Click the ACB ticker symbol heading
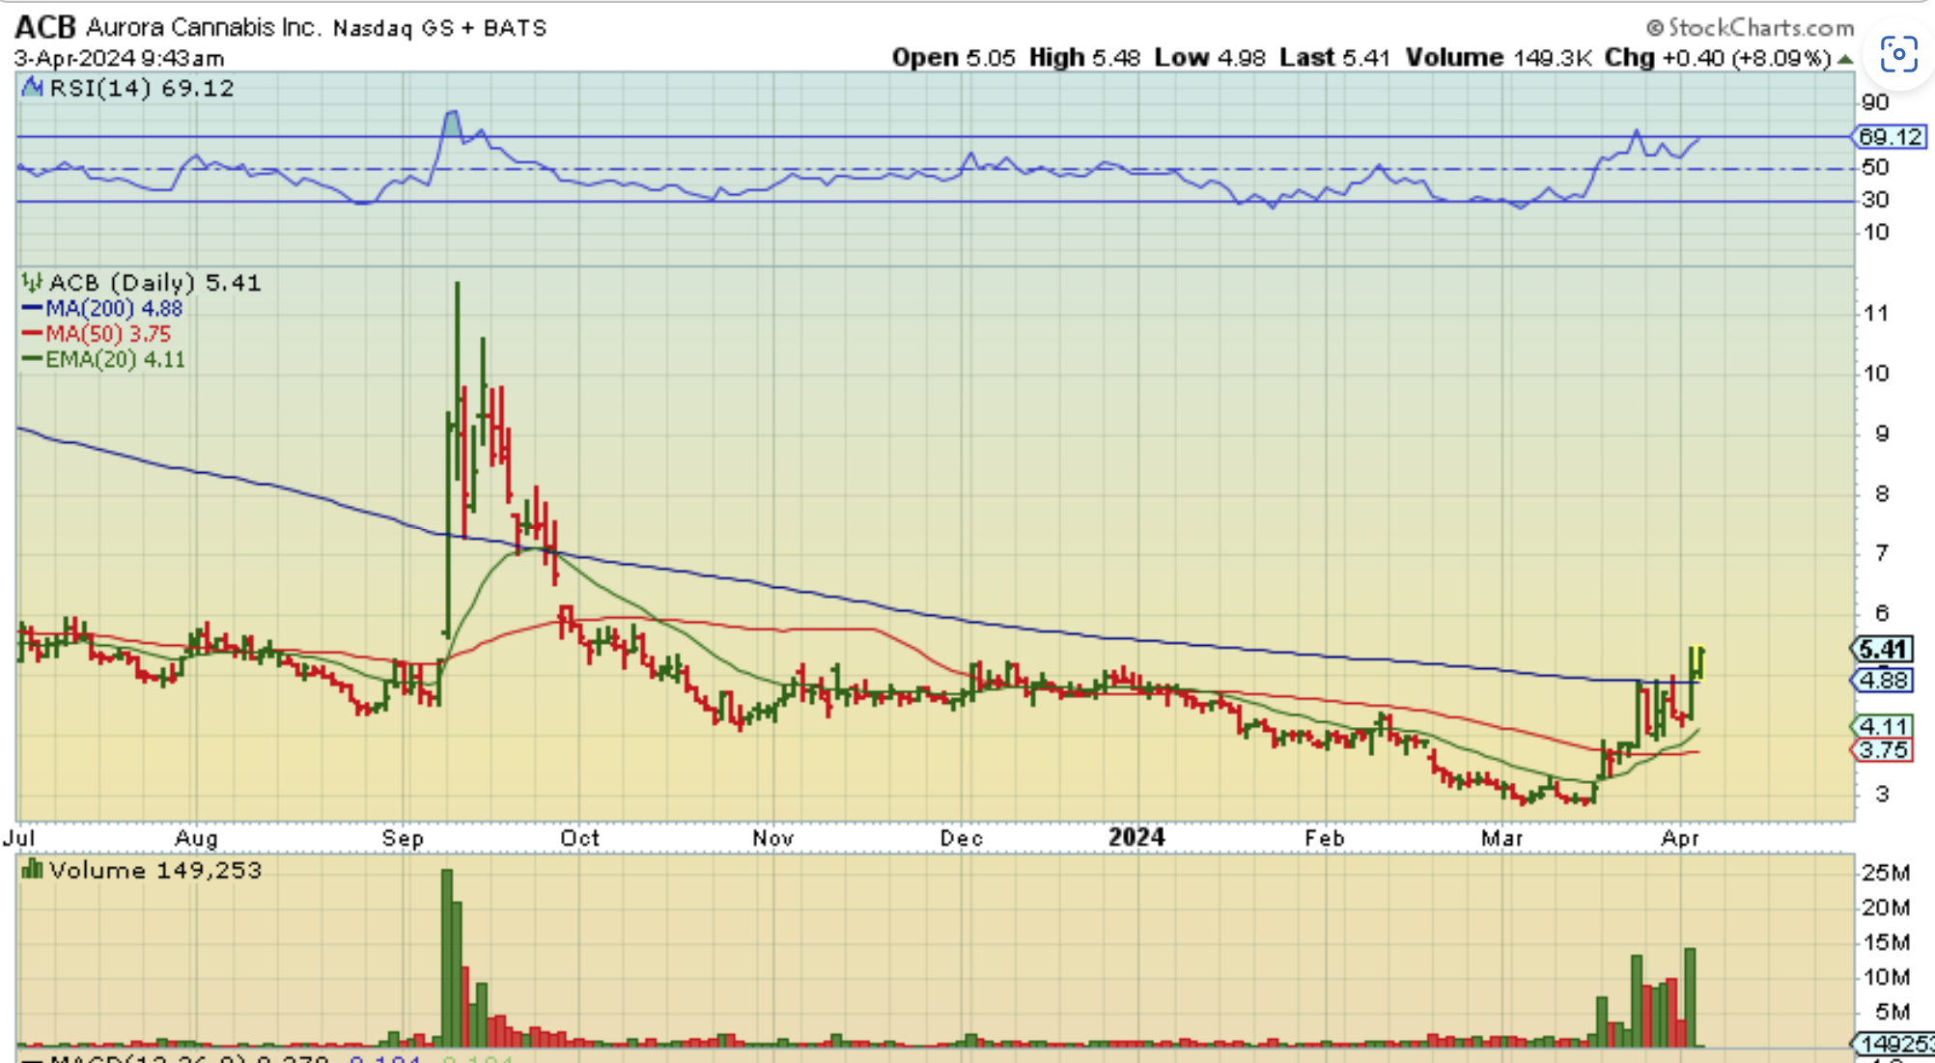 [44, 27]
